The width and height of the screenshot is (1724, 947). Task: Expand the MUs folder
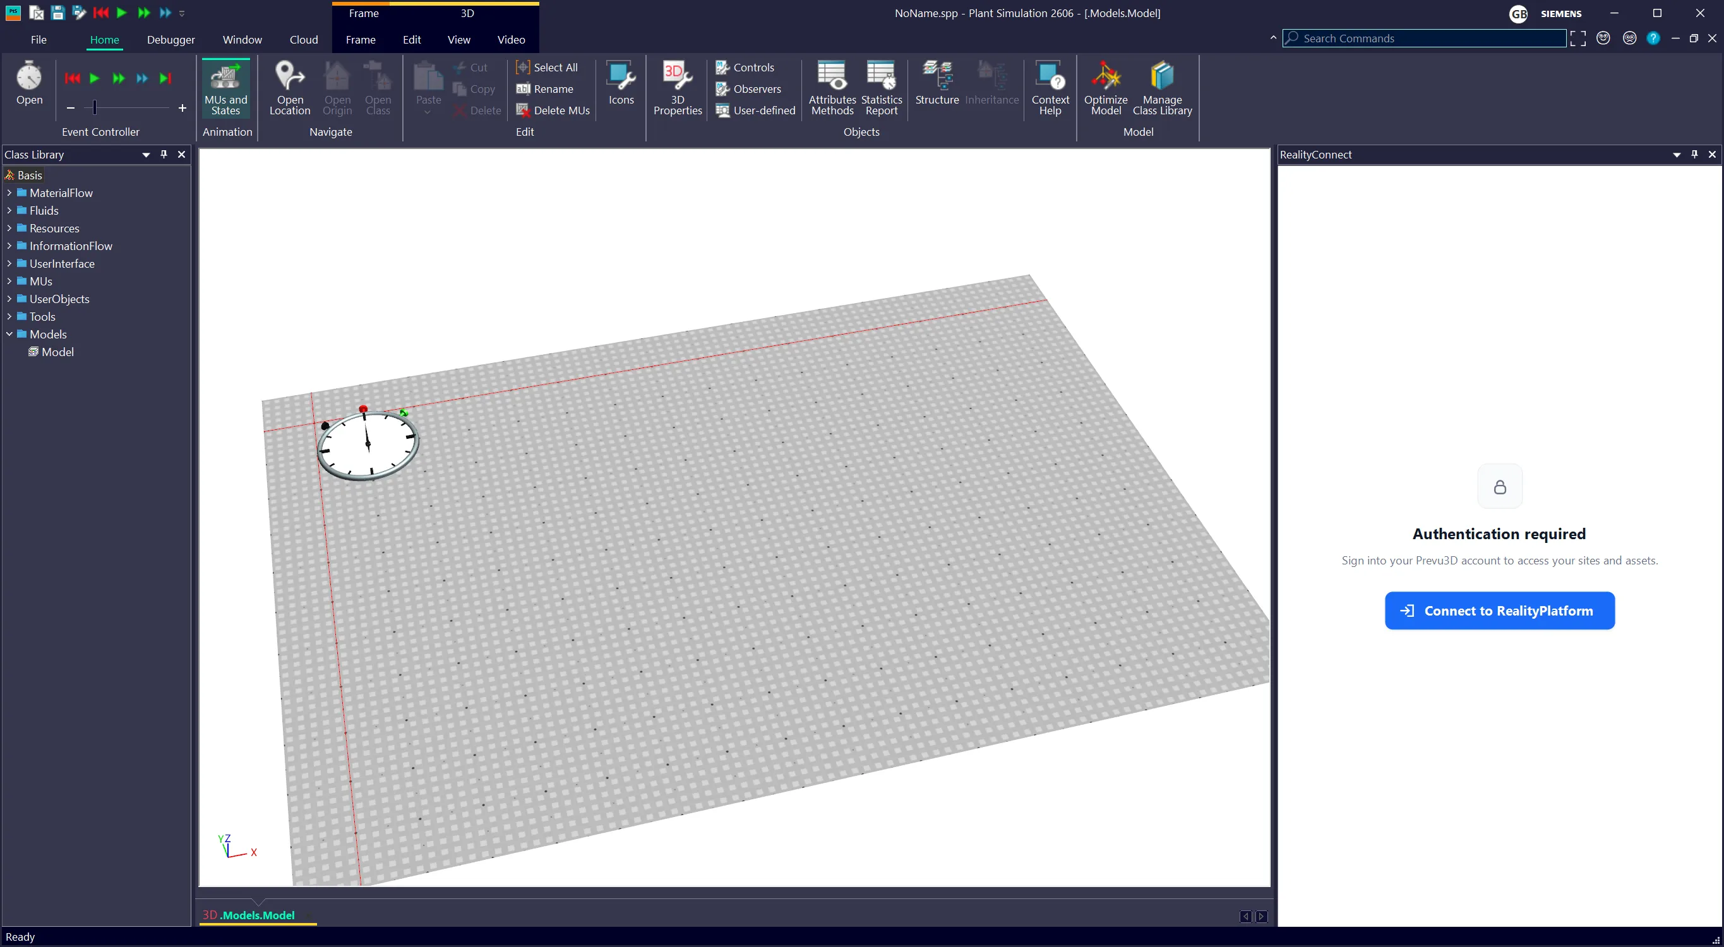pos(9,281)
